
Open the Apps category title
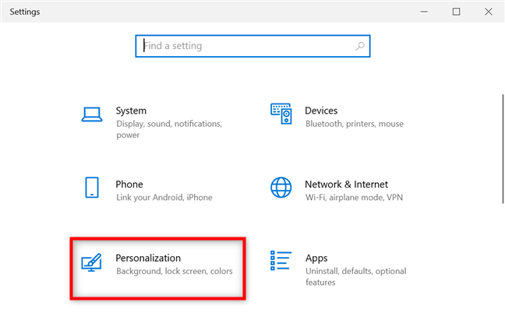(x=316, y=258)
